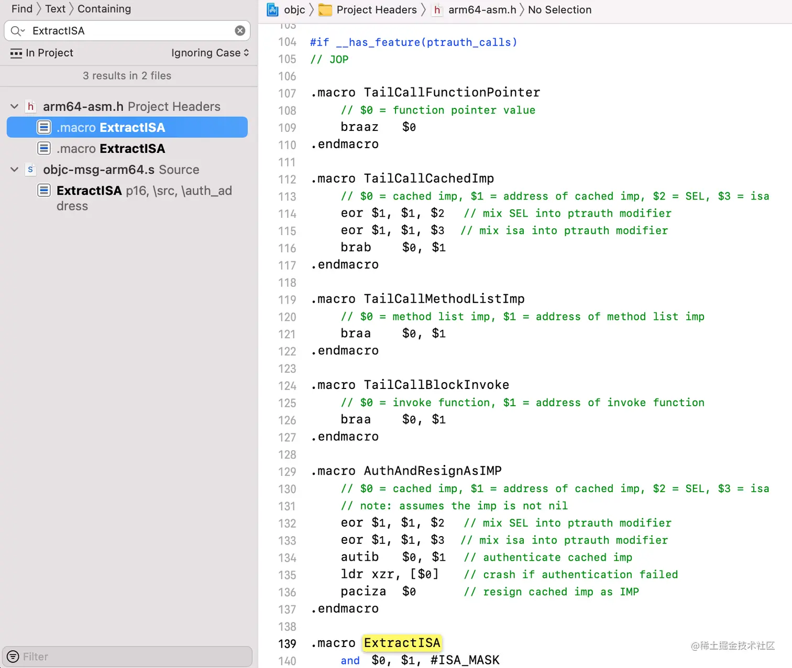Click '.macro TailCallFunctionPointer' line
792x668 pixels.
tap(425, 93)
